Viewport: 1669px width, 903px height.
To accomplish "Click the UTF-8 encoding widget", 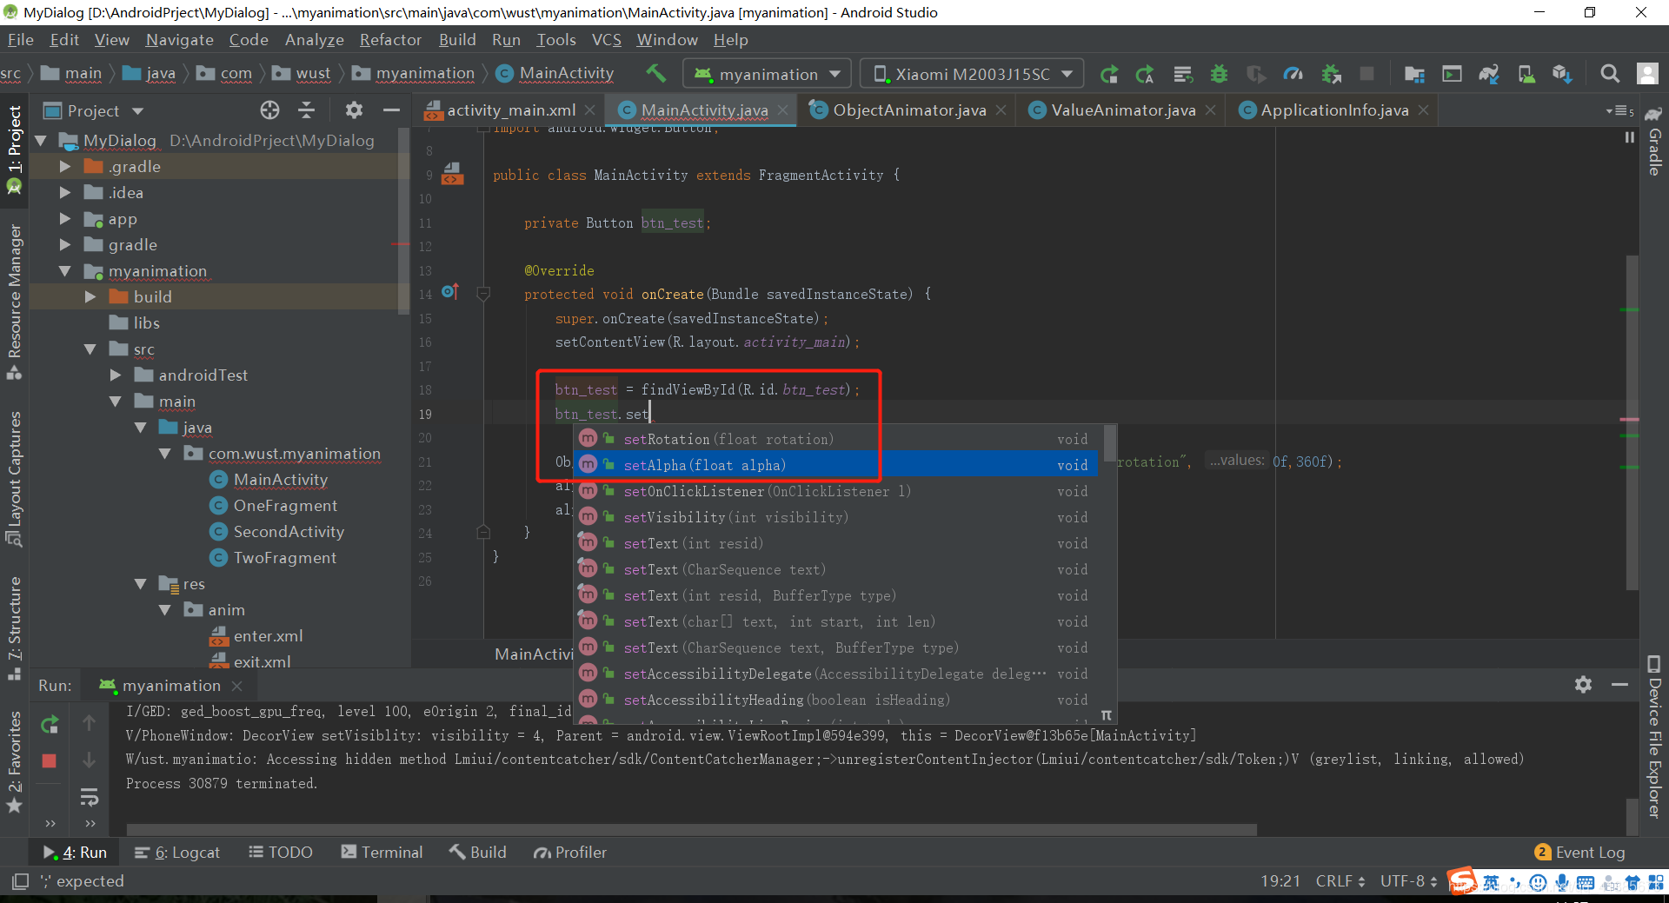I will [1408, 881].
